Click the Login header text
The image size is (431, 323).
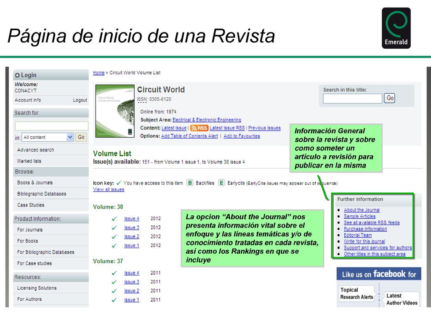[x=29, y=75]
